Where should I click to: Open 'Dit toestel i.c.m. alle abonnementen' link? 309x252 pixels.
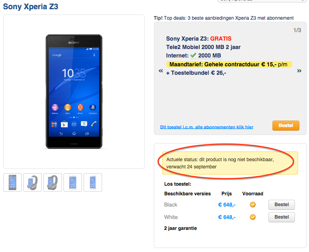click(x=207, y=127)
